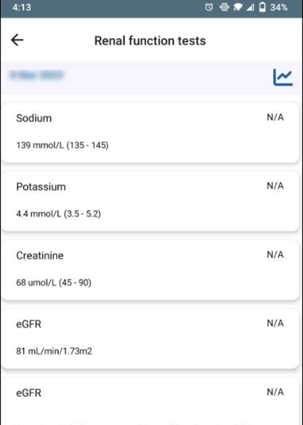303x425 pixels.
Task: Tap the vibrate mode status icon
Action: [x=225, y=8]
